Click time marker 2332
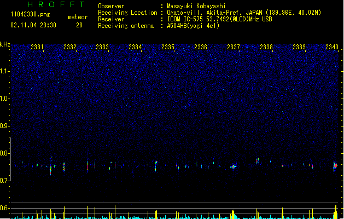This screenshot has height=219, width=344. tap(70, 47)
